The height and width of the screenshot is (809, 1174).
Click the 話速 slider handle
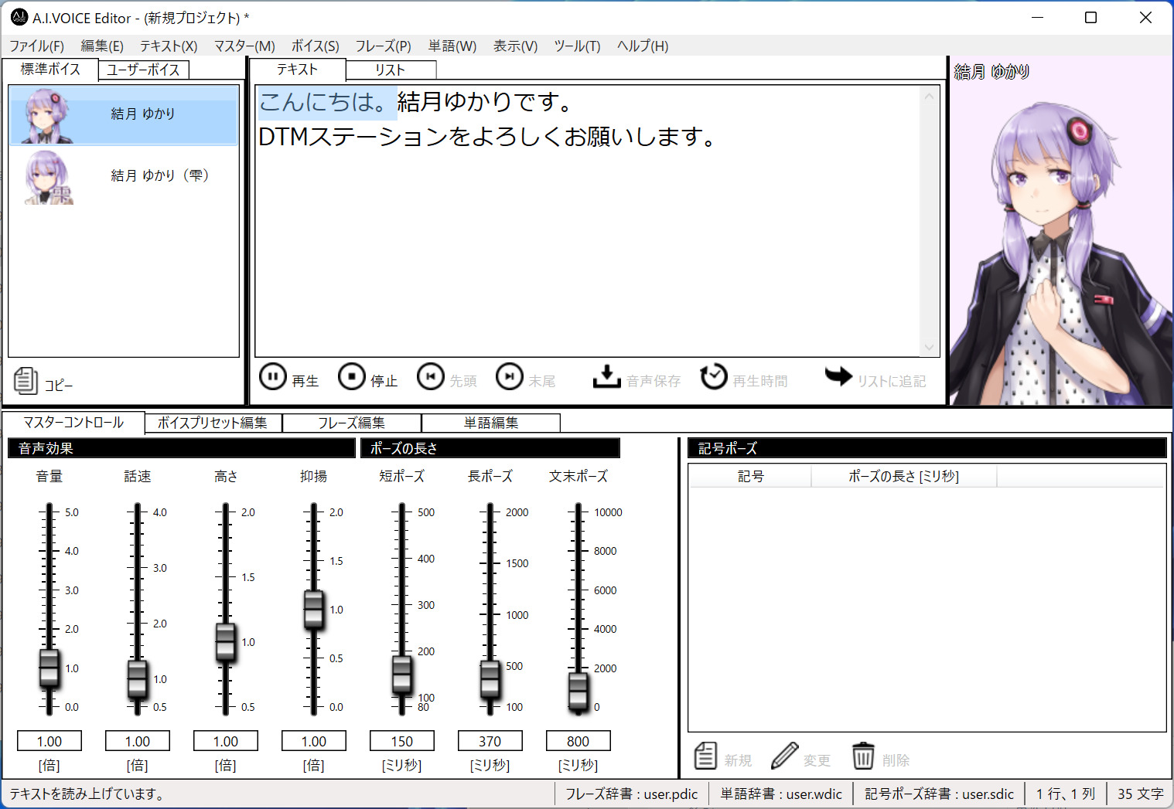tap(137, 679)
